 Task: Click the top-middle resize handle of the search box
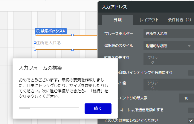tap(73, 35)
